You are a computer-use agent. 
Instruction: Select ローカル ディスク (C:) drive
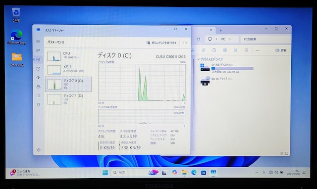[226, 68]
